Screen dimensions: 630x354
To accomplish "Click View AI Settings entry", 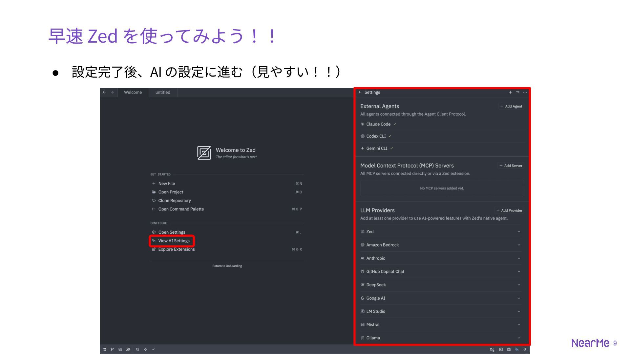I will click(174, 241).
